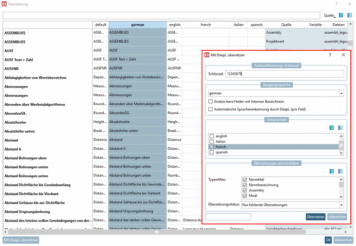
Task: Select all type filters icon in Übersetzungen einschränken
Action: [332, 172]
